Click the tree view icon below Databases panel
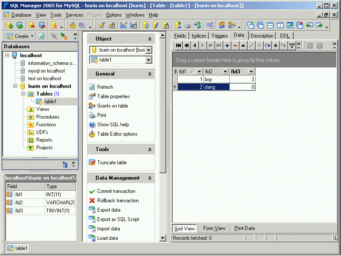Image resolution: width=341 pixels, height=256 pixels. (65, 165)
